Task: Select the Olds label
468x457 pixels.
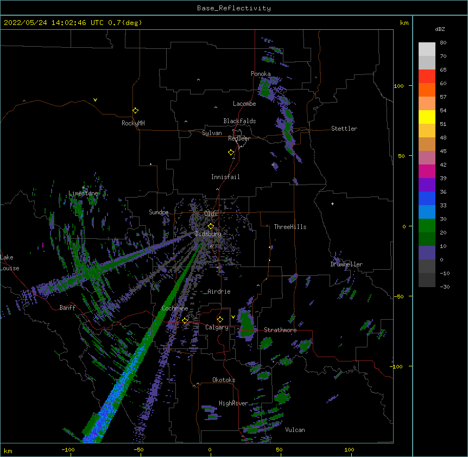Action: (211, 214)
